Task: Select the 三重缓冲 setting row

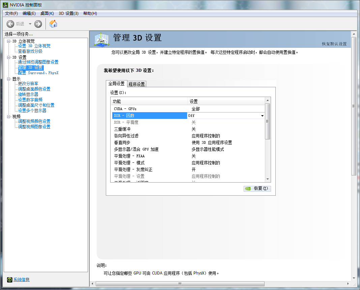Action: pyautogui.click(x=188, y=129)
